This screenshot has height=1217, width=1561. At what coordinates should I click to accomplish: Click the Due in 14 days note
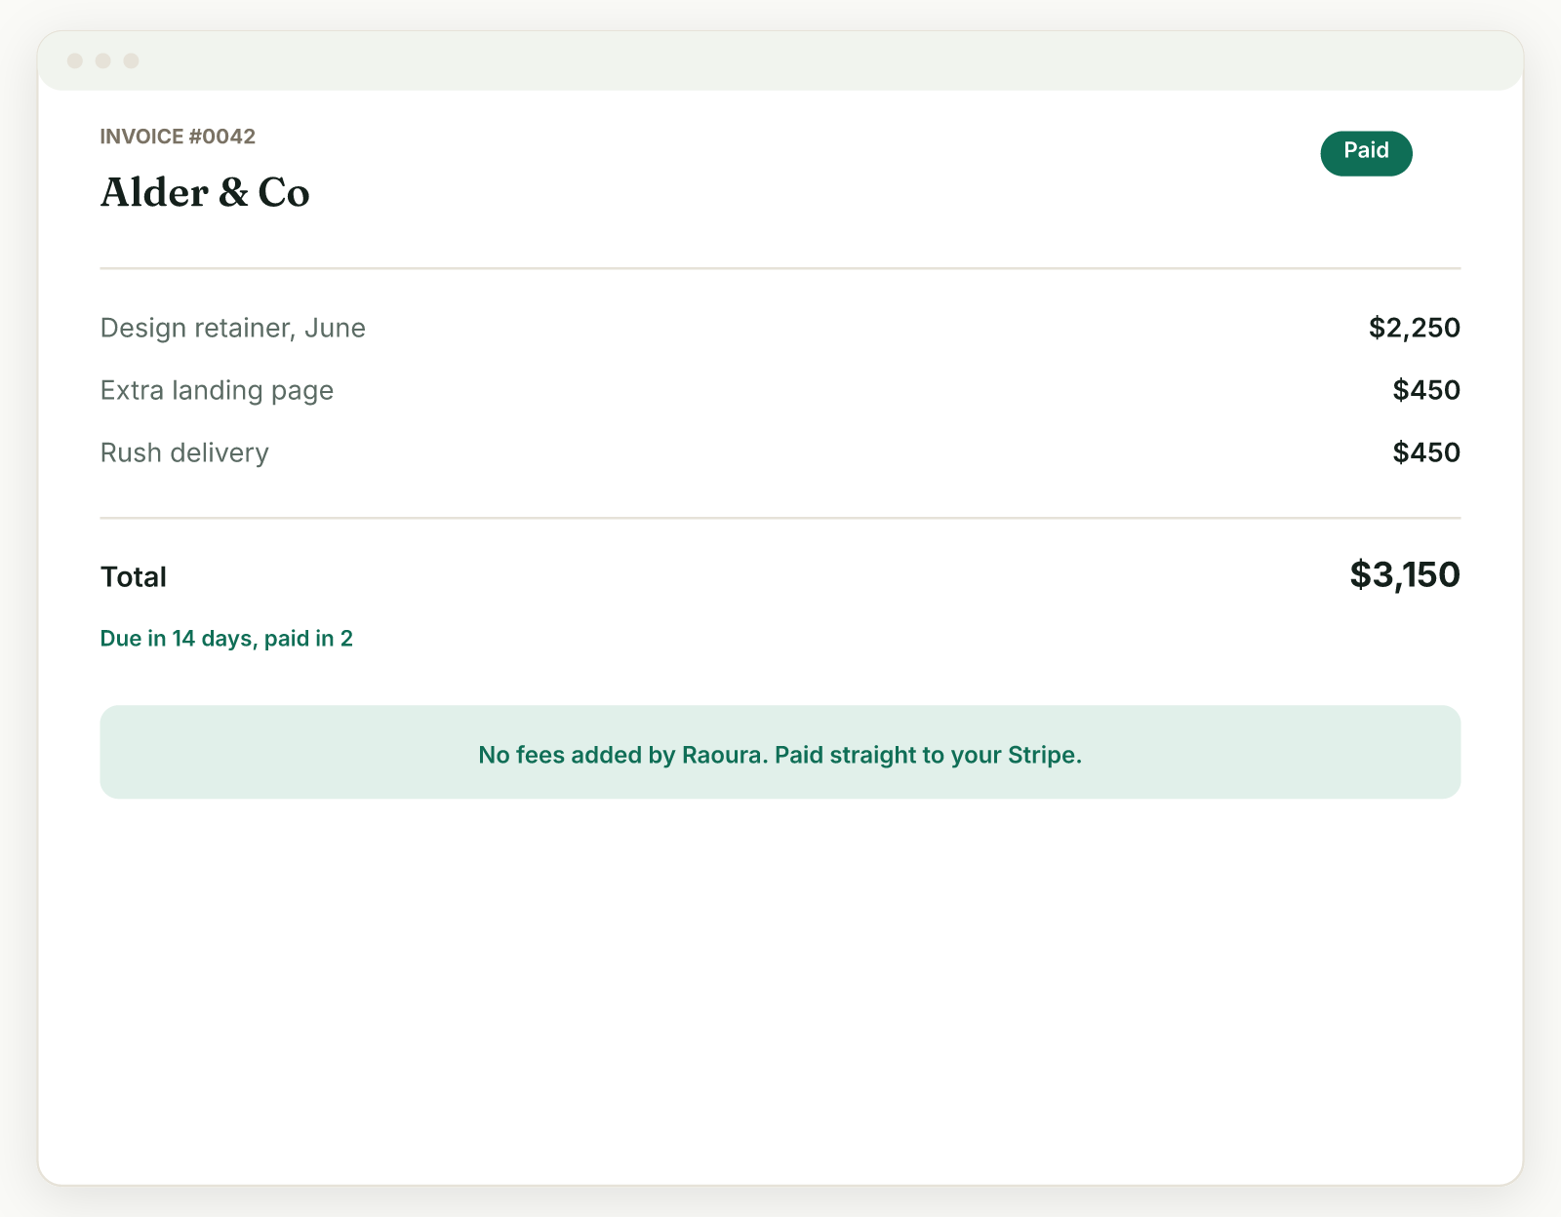[x=226, y=639]
